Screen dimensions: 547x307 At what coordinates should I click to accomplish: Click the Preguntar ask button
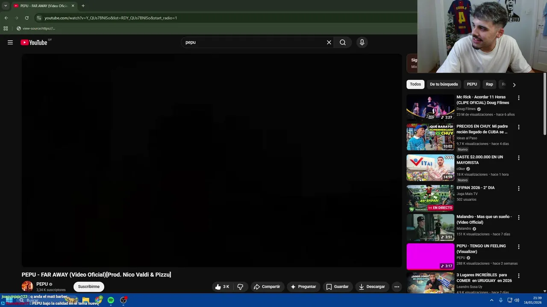click(x=303, y=287)
